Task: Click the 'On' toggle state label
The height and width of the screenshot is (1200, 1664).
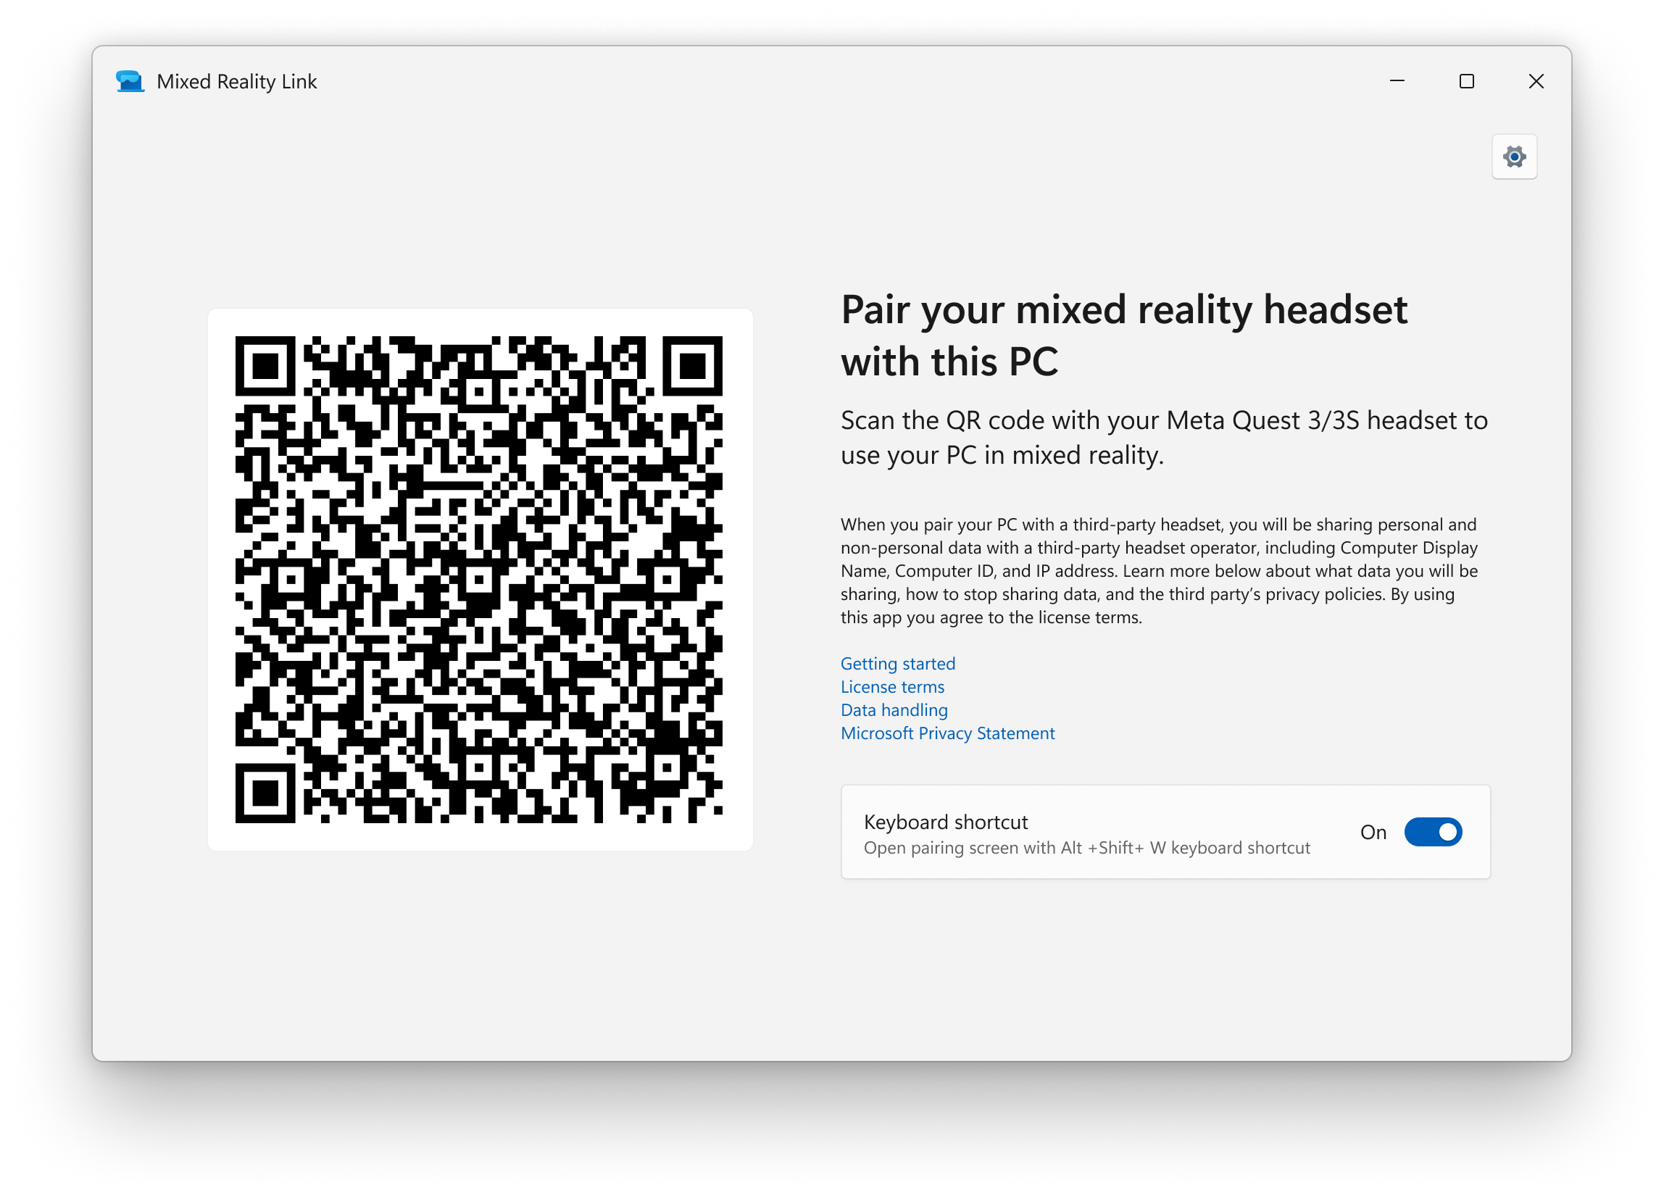Action: pyautogui.click(x=1373, y=832)
